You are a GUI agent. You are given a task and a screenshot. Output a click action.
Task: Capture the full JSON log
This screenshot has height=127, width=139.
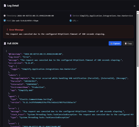pyautogui.click(x=115, y=43)
